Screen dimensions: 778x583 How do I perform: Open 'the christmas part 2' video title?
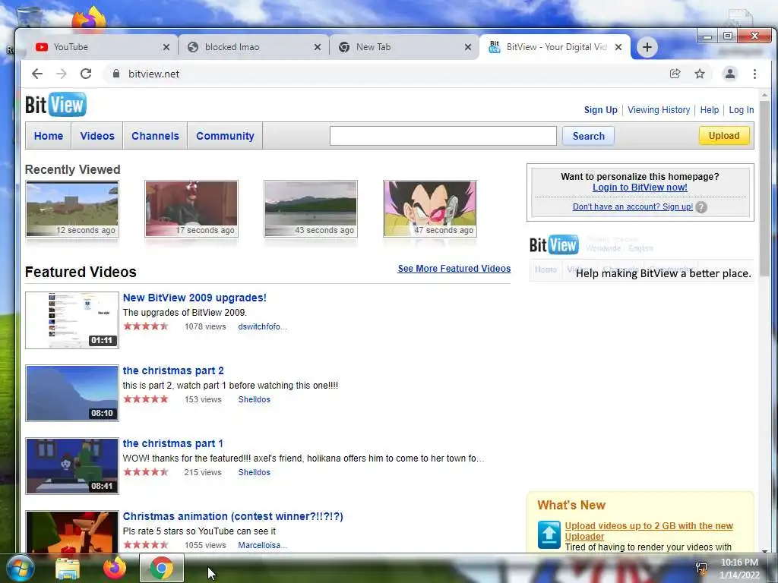[x=173, y=370]
